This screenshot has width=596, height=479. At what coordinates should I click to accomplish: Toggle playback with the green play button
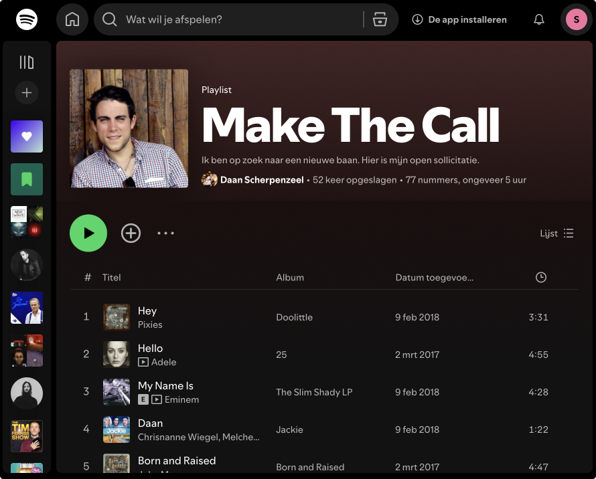[x=88, y=233]
